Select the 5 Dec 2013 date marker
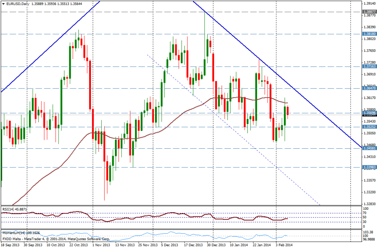Viewport: 377px width, 248px height. point(159,244)
